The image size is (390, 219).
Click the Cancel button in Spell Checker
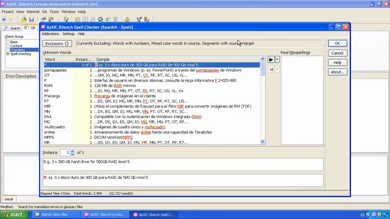pos(337,53)
